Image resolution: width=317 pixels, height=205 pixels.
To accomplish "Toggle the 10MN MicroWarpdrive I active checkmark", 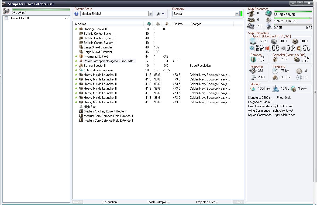I will tap(76, 70).
